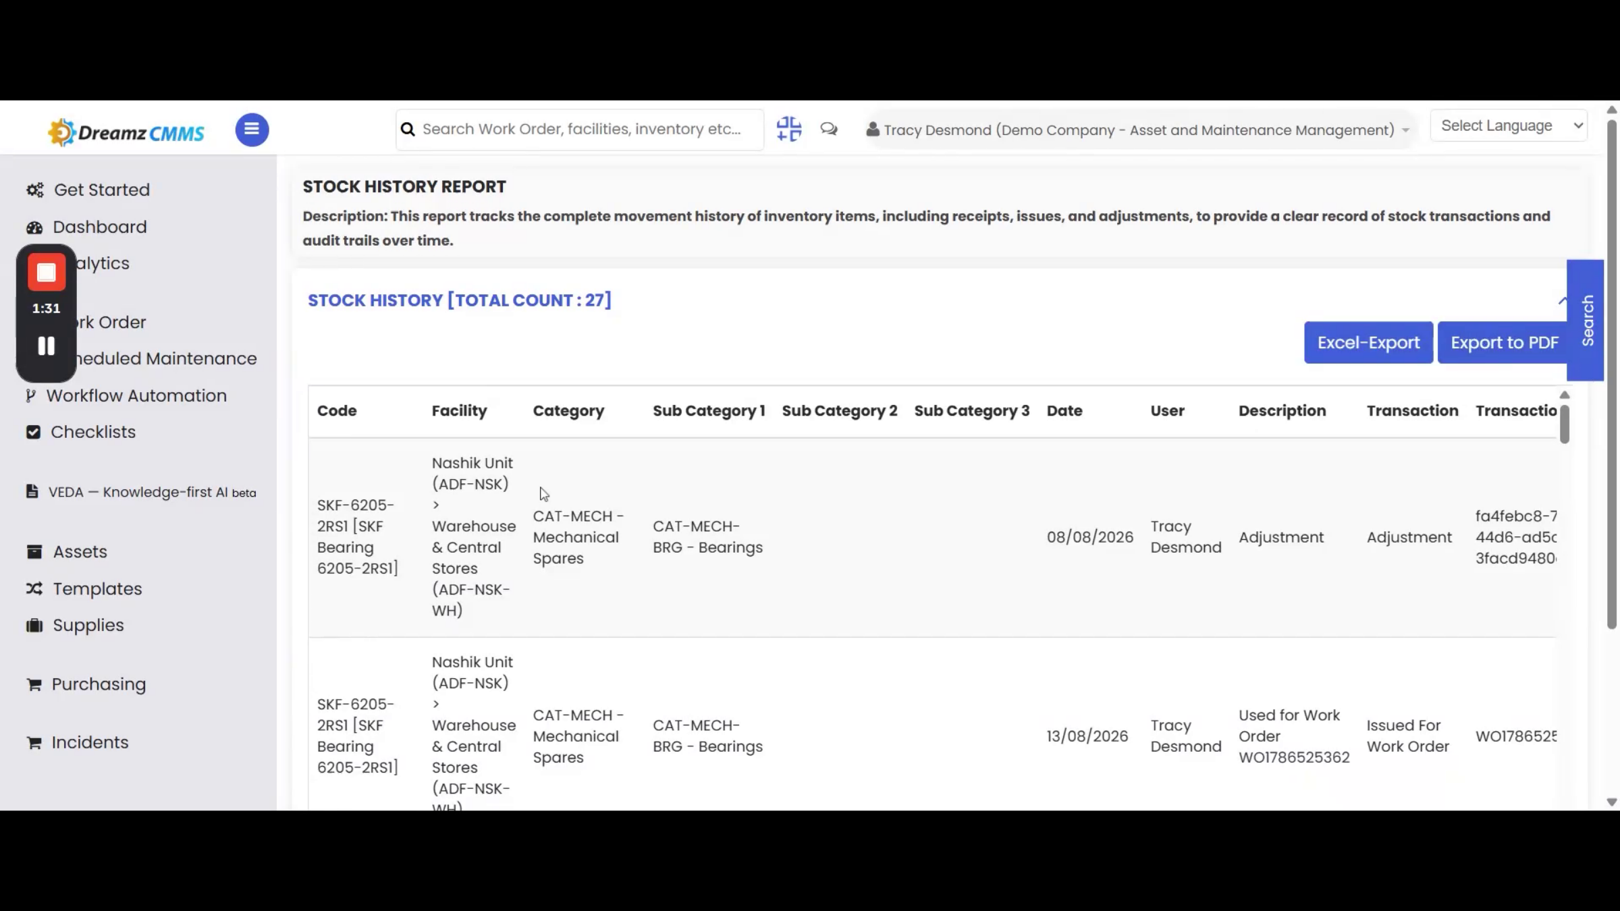Screen dimensions: 1620x911
Task: Click the page scroll-down arrow
Action: click(1612, 802)
